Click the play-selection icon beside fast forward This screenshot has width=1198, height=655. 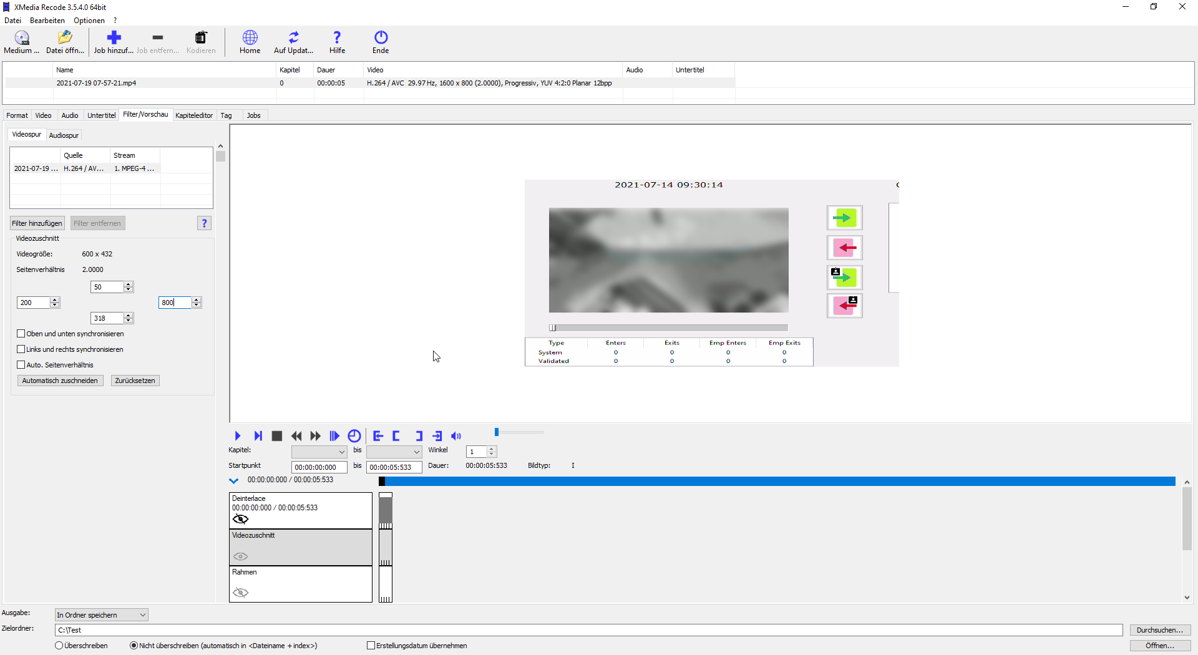(334, 436)
